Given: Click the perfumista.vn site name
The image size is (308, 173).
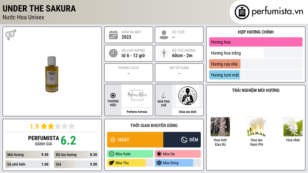Looking at the screenshot, I should (x=277, y=11).
